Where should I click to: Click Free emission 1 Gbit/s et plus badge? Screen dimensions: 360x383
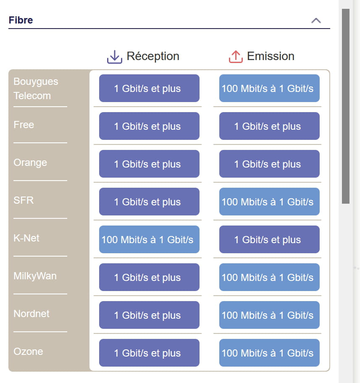(269, 126)
